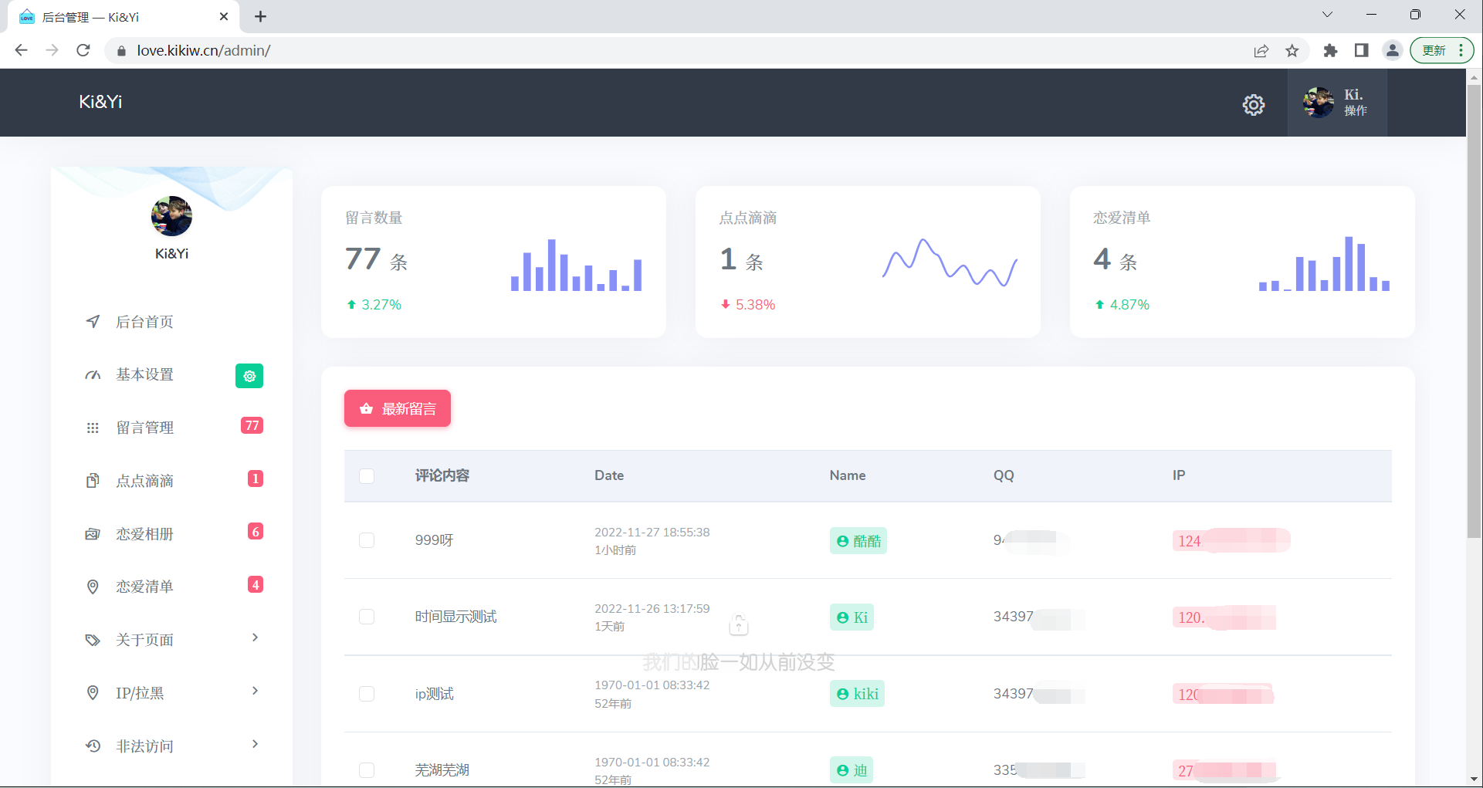Image resolution: width=1483 pixels, height=788 pixels.
Task: Click the 最新留言 button
Action: click(398, 408)
